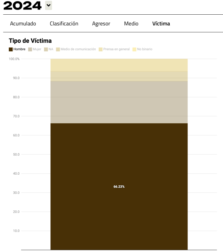Switch to the Acumulado tab

point(23,24)
